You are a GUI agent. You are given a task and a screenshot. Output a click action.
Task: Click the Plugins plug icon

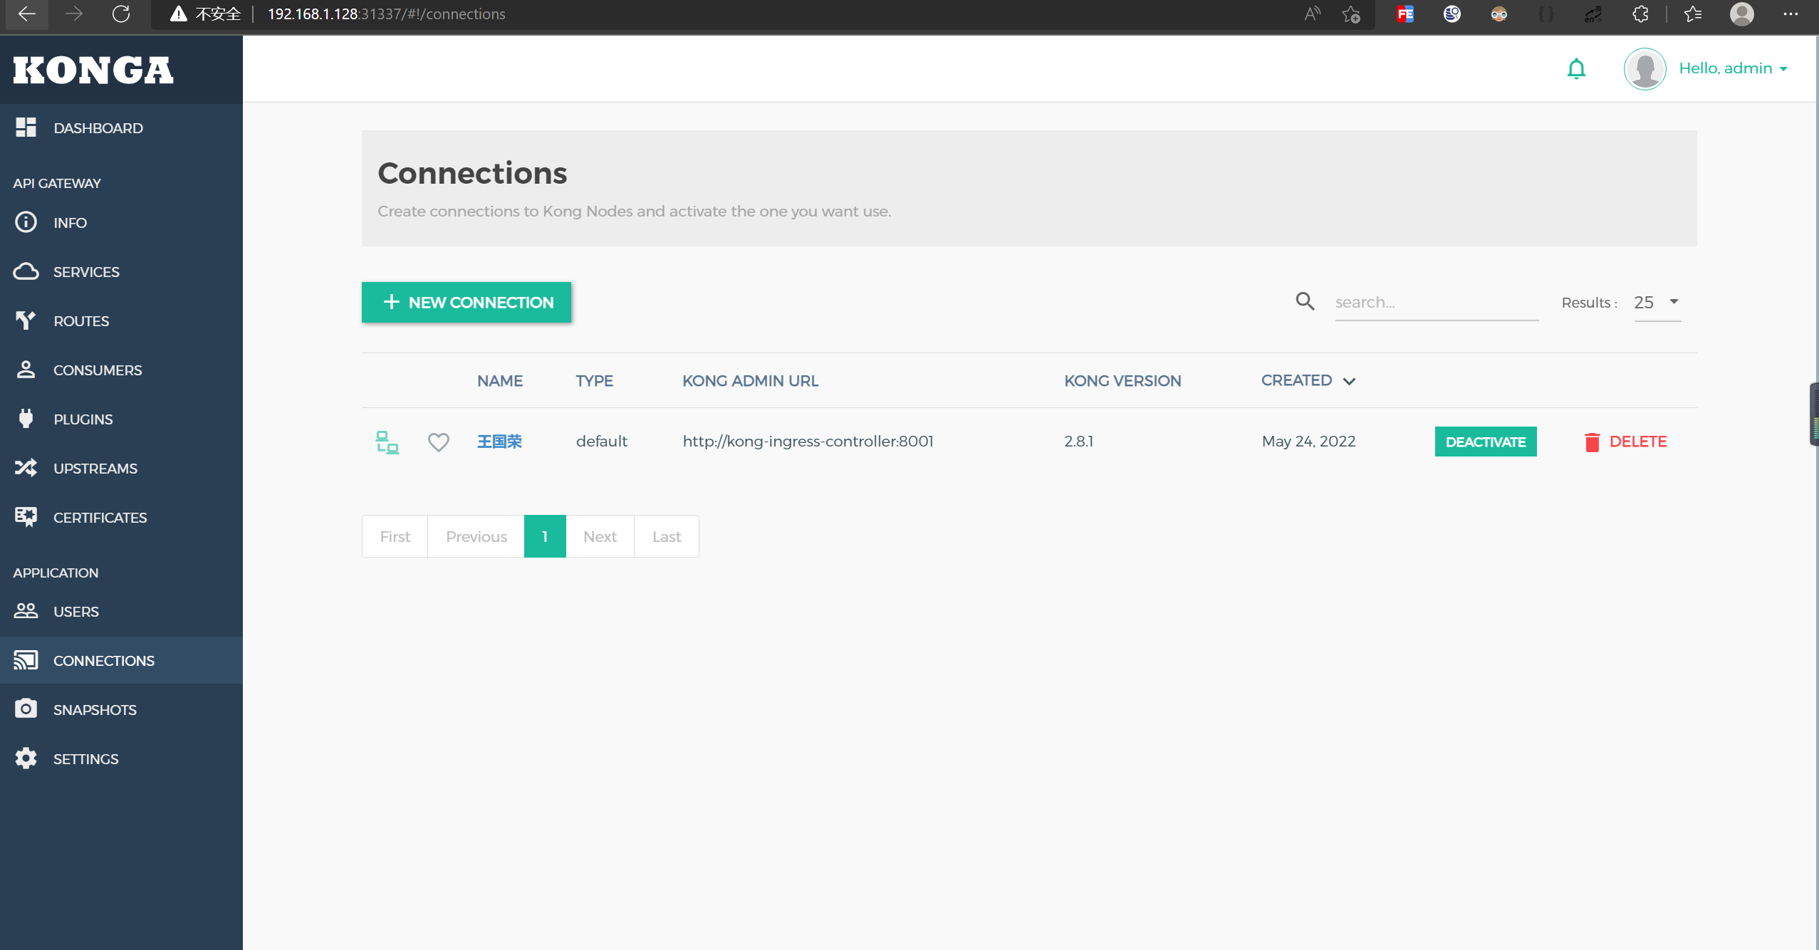coord(26,419)
